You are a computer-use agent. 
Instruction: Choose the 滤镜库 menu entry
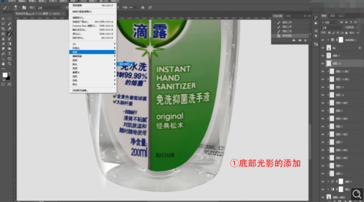(93, 18)
